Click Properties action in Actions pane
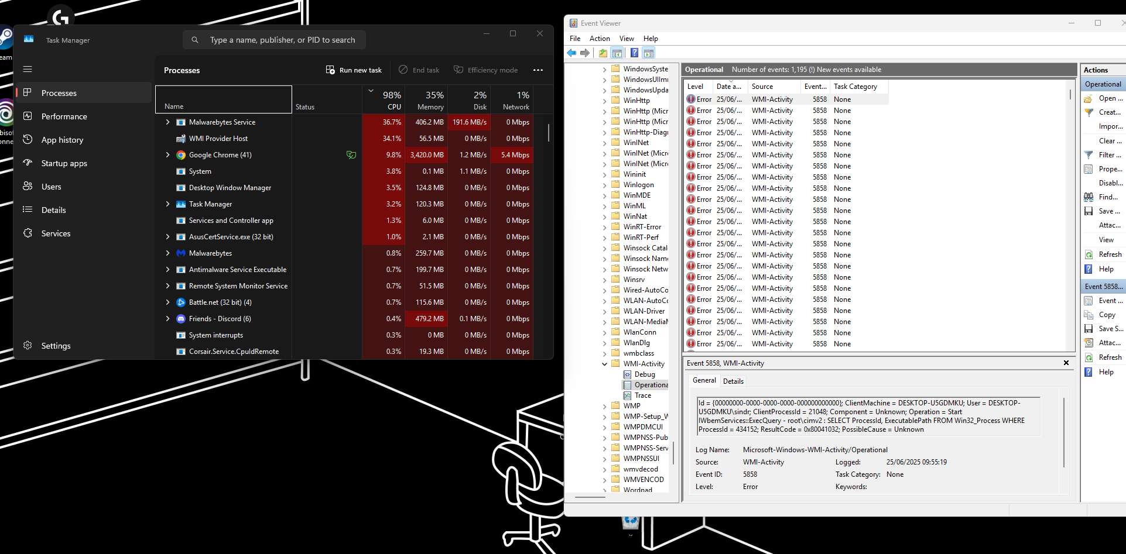 [x=1103, y=169]
